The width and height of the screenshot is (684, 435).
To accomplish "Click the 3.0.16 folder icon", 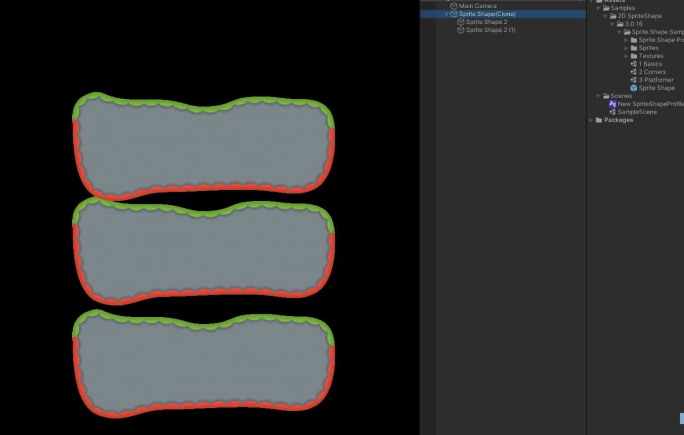I will [x=620, y=24].
